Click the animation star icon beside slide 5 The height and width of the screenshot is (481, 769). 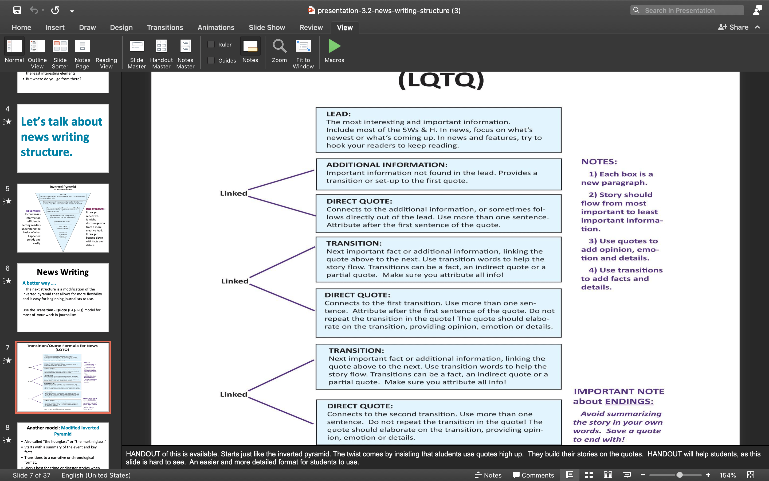tap(8, 201)
